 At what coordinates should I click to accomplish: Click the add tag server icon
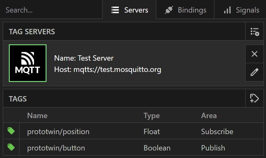click(254, 31)
